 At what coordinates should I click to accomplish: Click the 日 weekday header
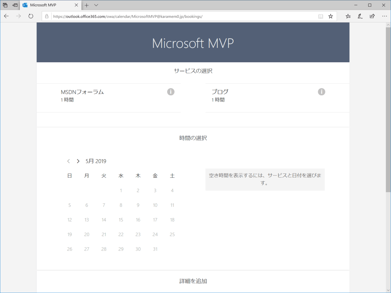pyautogui.click(x=69, y=176)
